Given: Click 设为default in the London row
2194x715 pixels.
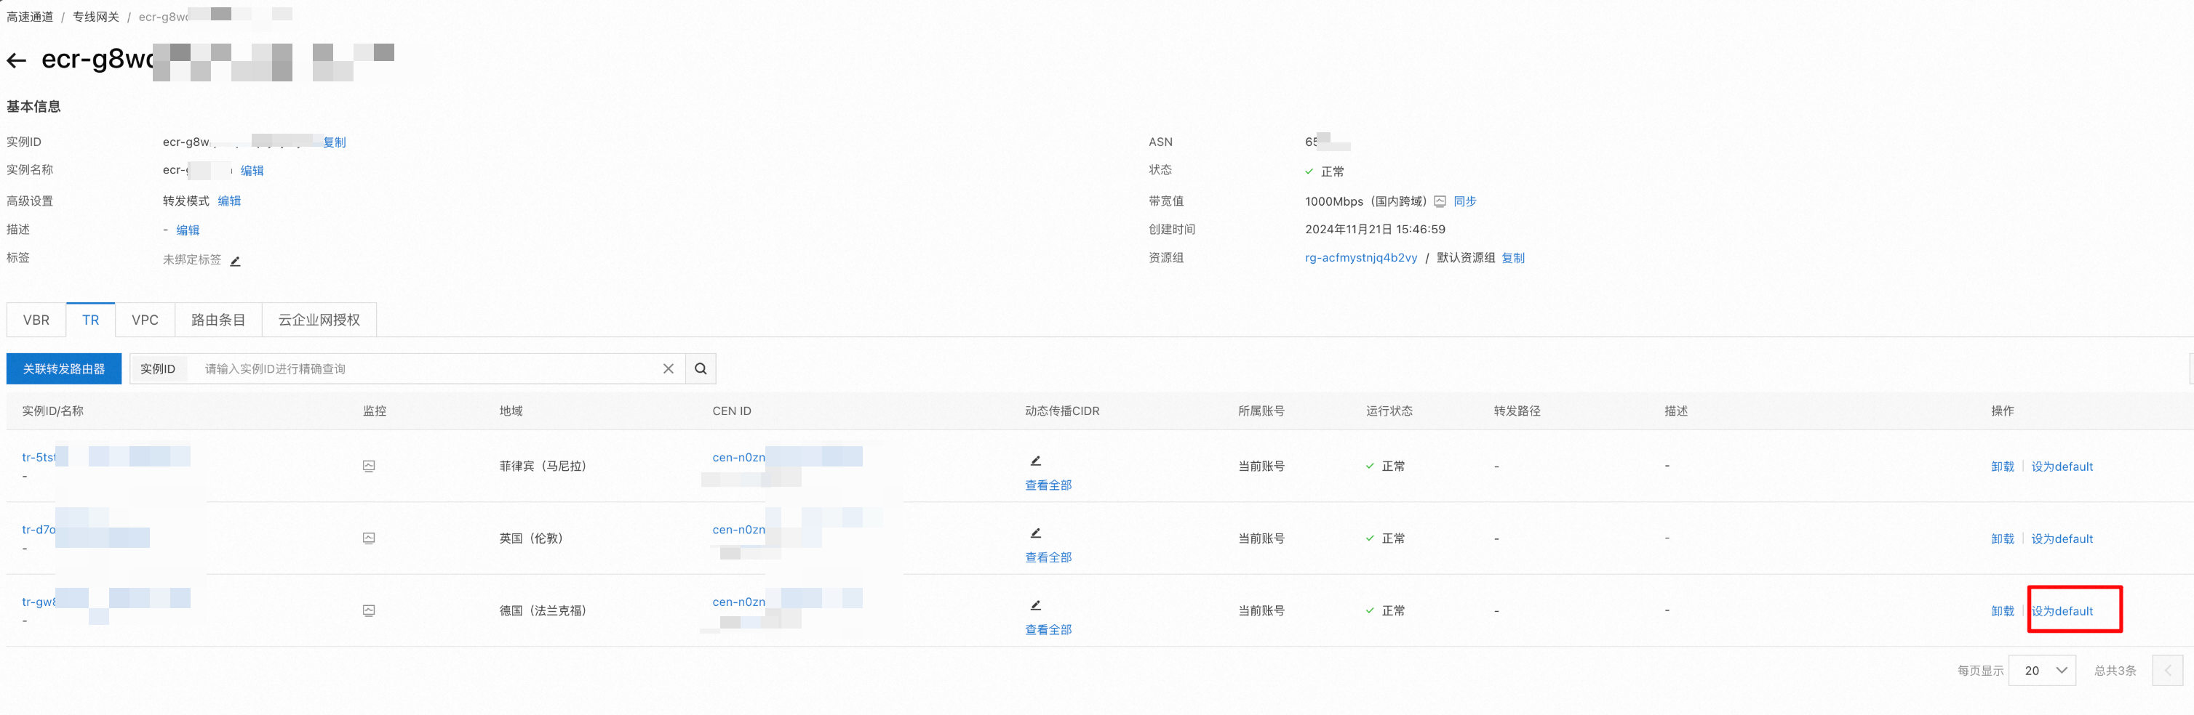Looking at the screenshot, I should [2062, 539].
